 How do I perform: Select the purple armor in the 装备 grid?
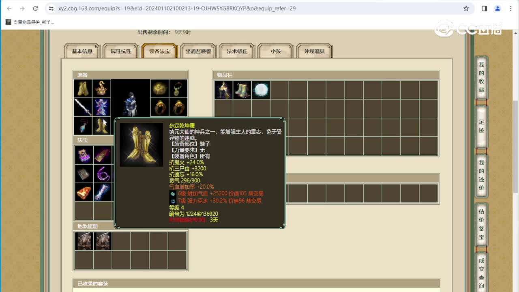(101, 107)
